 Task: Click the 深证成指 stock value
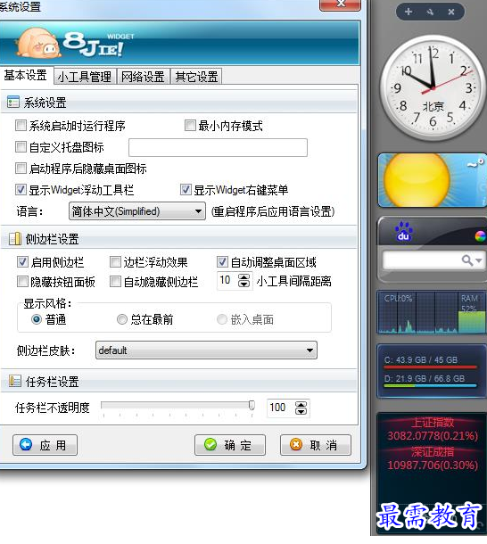[x=433, y=465]
